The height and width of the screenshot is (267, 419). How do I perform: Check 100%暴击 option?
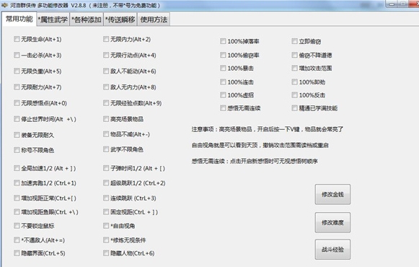coord(223,68)
